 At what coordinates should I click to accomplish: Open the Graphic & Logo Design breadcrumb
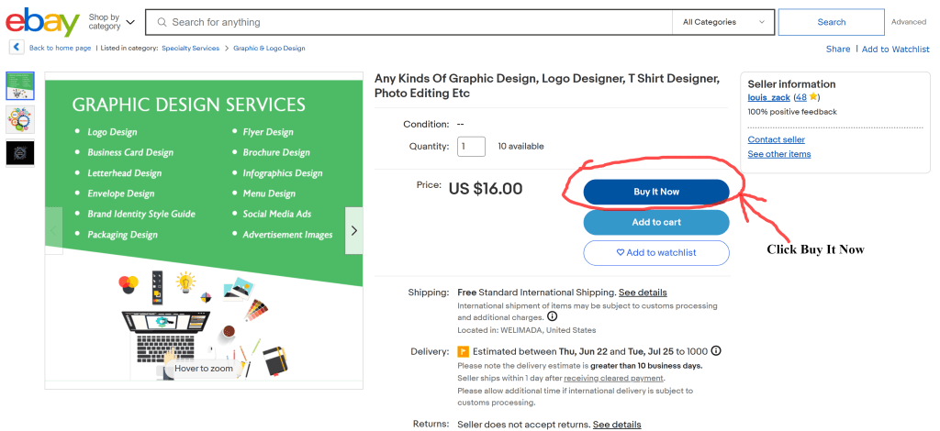(x=269, y=49)
